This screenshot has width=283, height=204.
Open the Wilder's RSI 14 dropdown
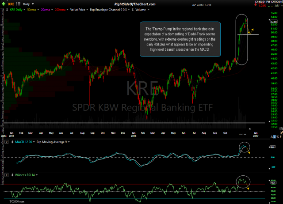click(x=37, y=175)
